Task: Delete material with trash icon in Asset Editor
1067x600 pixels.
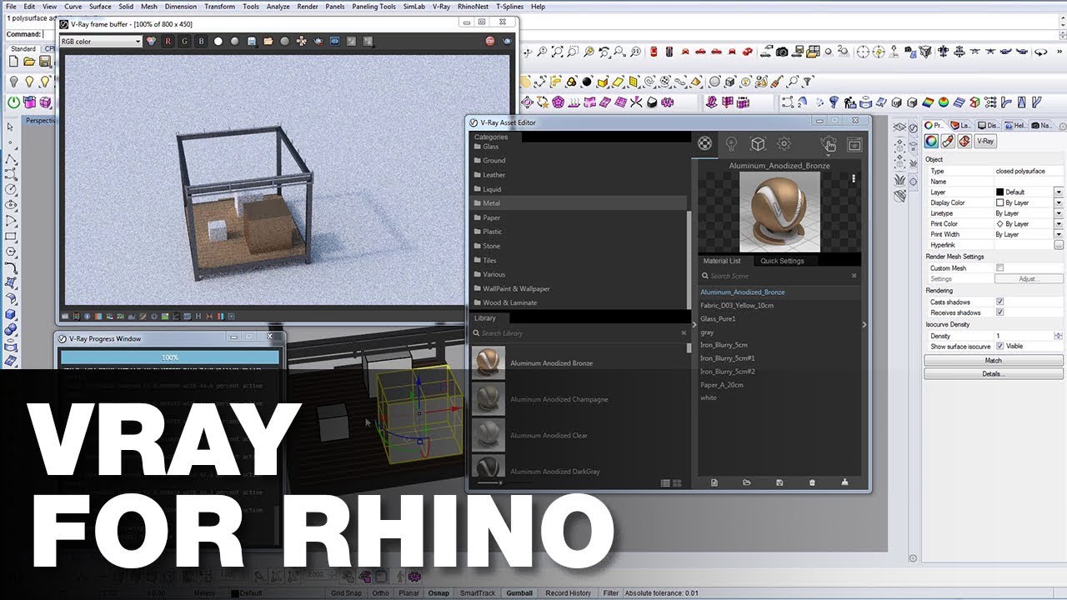Action: (812, 482)
